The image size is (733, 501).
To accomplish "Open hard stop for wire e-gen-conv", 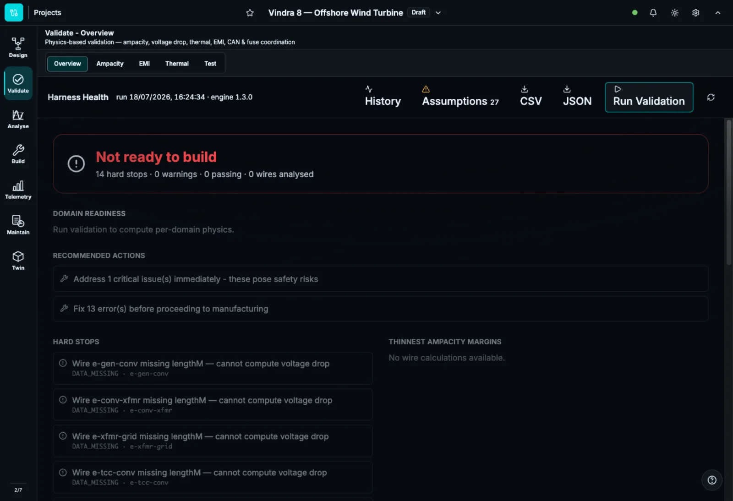I will click(213, 368).
